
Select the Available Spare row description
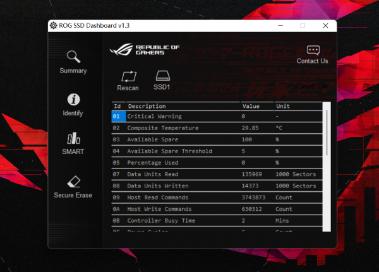153,139
